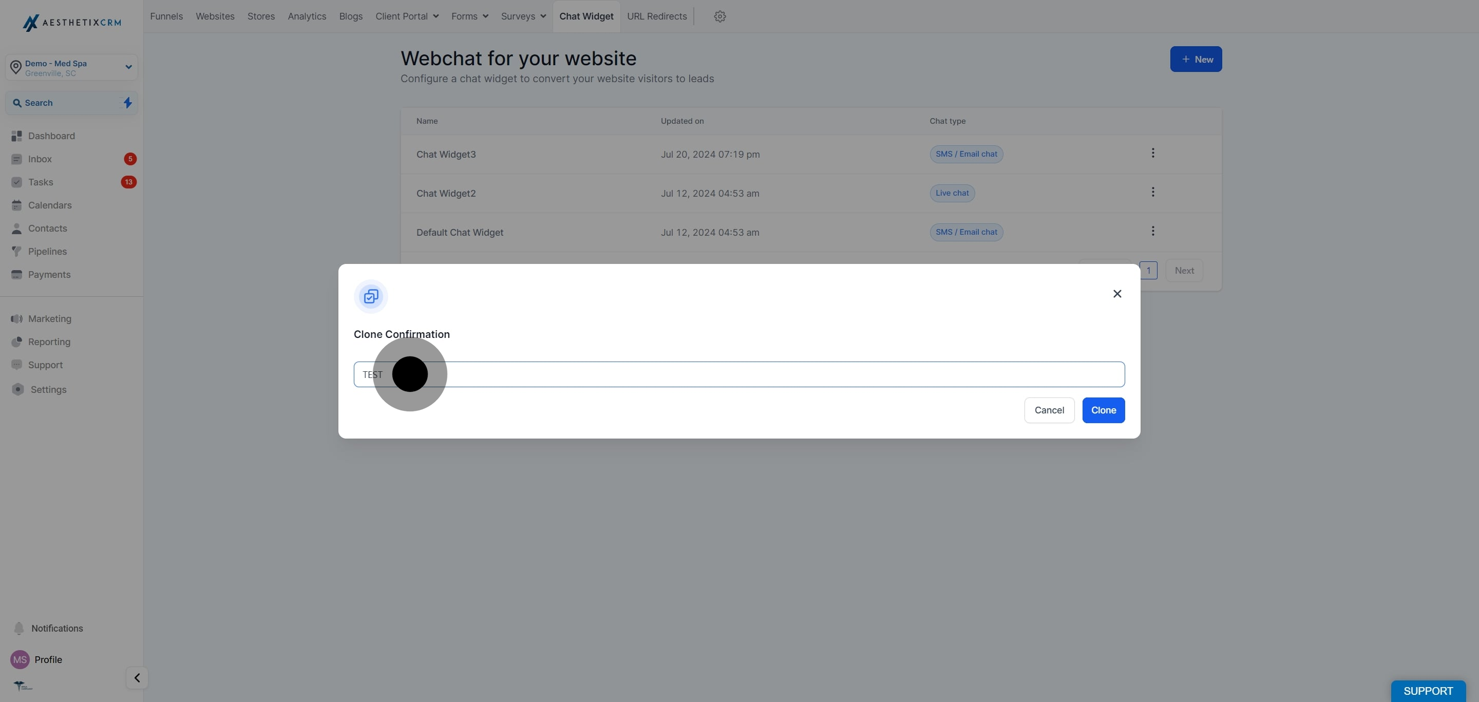Switch to the Funnels tab
This screenshot has width=1479, height=702.
click(x=166, y=16)
